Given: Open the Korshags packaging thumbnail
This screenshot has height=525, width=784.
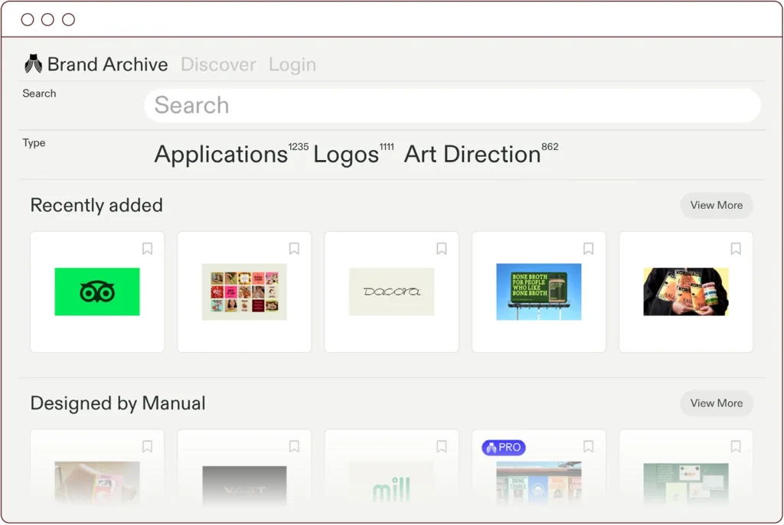Looking at the screenshot, I should (685, 292).
